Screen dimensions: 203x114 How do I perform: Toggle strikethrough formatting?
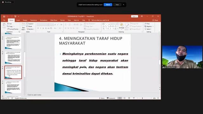(49, 28)
